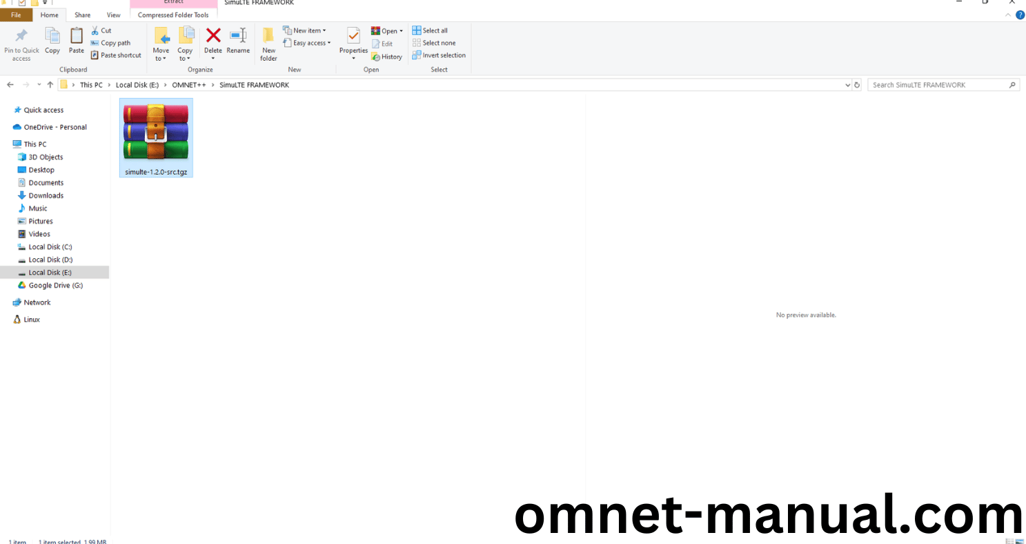Click Invert selection in Select group
Image resolution: width=1026 pixels, height=544 pixels.
point(439,55)
